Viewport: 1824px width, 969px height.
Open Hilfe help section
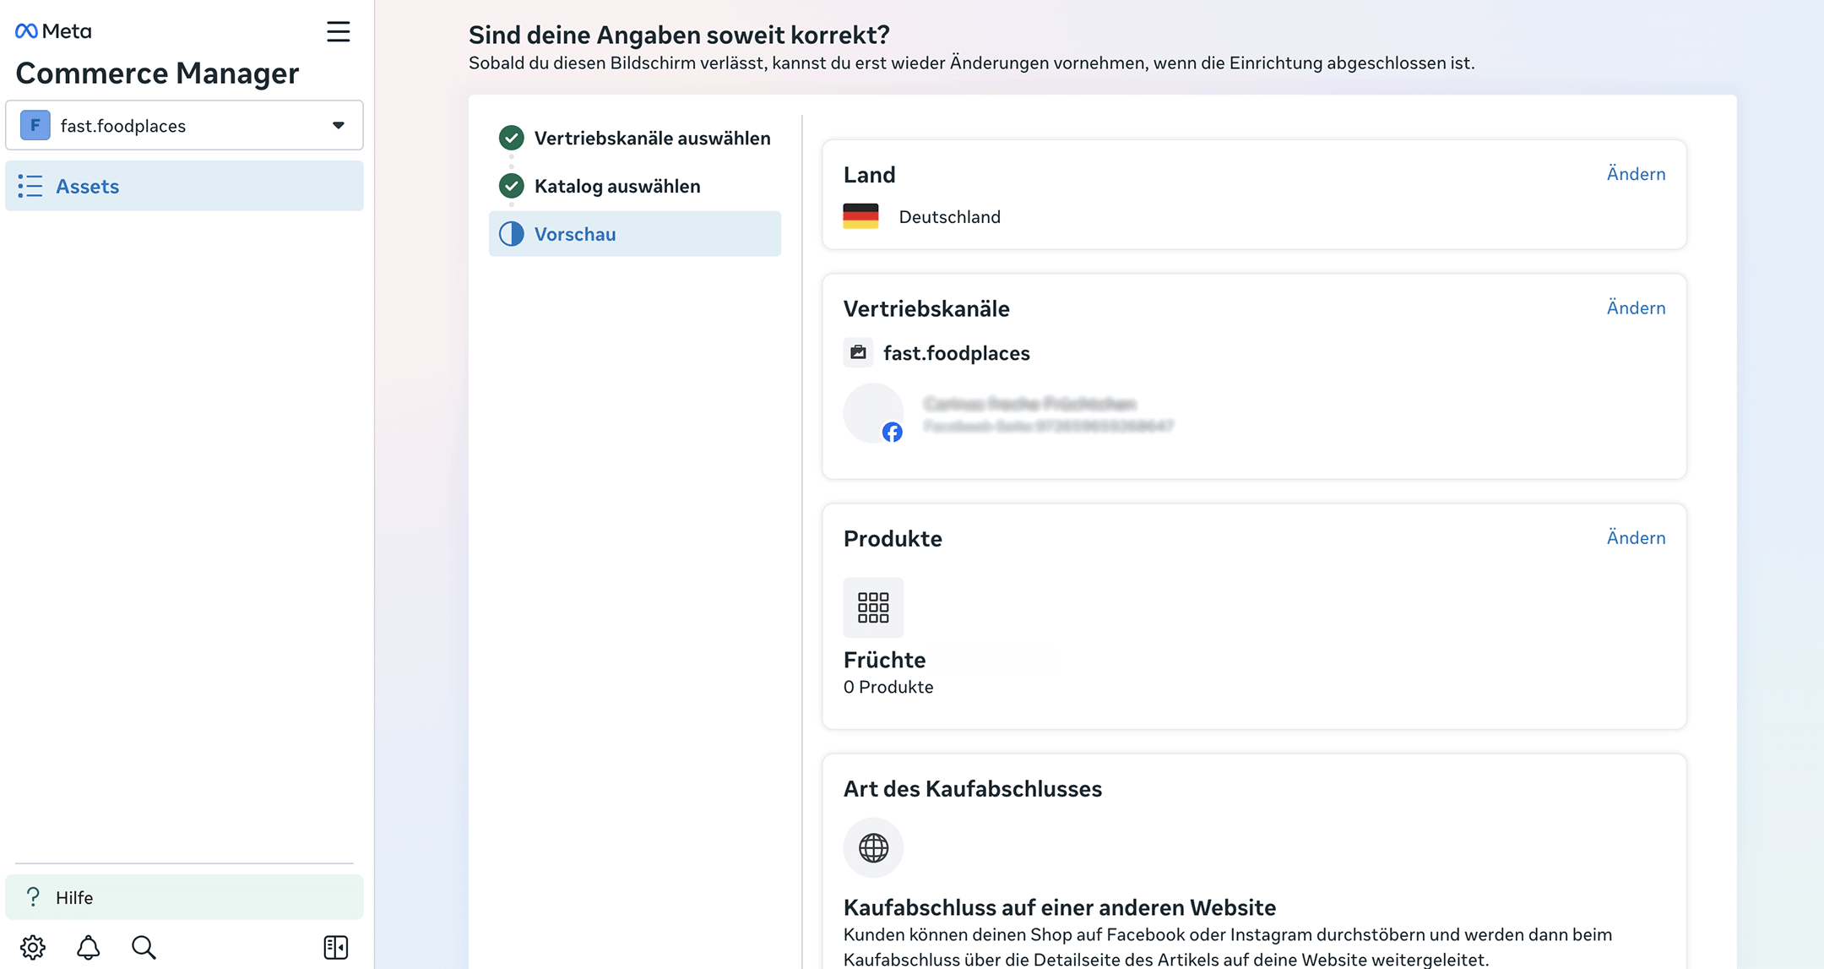pyautogui.click(x=184, y=897)
